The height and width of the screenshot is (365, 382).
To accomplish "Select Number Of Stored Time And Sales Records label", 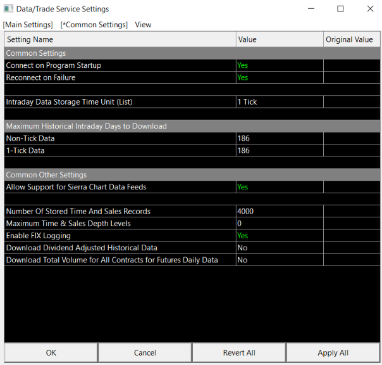I will tap(78, 211).
